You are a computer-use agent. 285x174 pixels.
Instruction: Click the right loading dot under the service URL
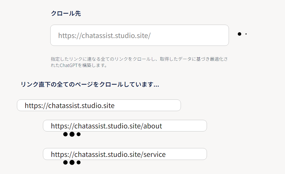(79, 162)
